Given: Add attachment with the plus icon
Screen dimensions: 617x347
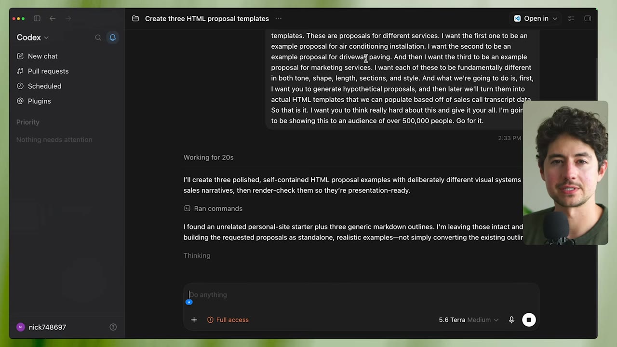Looking at the screenshot, I should 194,320.
